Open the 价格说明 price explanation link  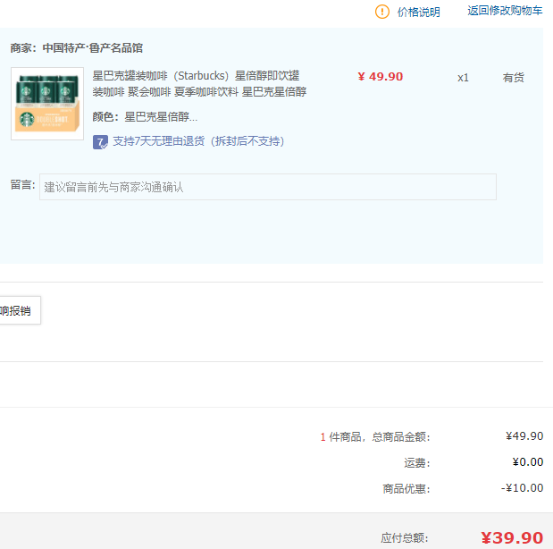tap(419, 12)
